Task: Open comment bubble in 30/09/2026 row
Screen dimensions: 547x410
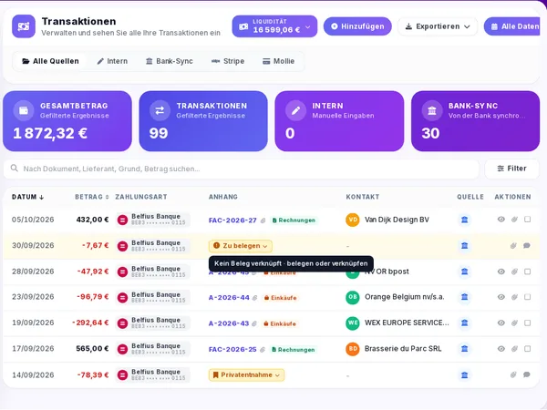Action: (527, 246)
